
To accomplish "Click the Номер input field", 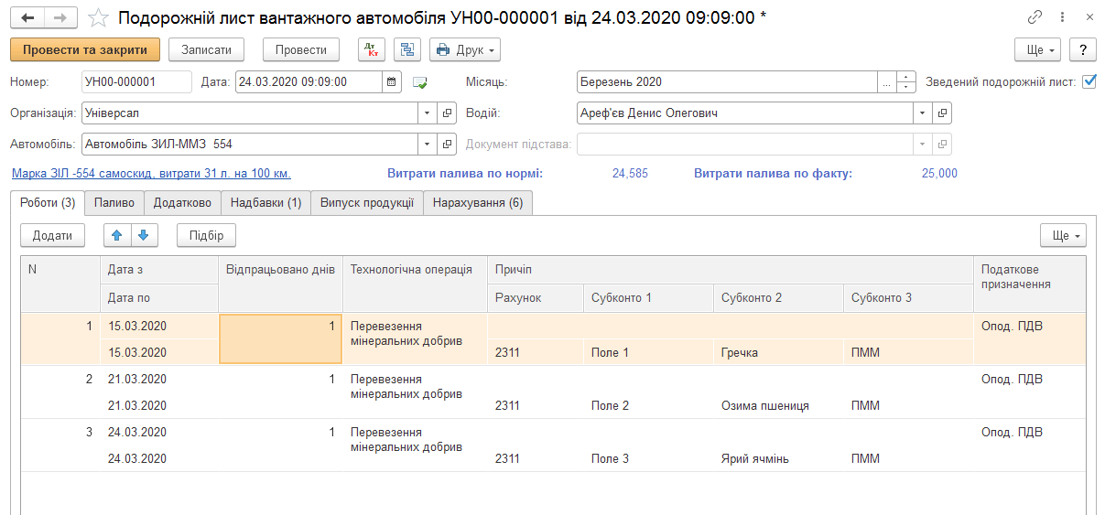I will (x=136, y=81).
